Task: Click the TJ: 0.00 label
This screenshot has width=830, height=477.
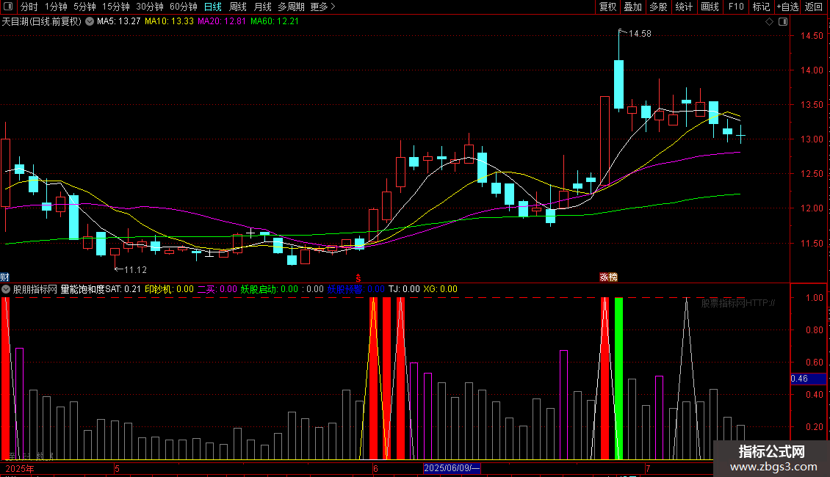Action: pos(404,289)
